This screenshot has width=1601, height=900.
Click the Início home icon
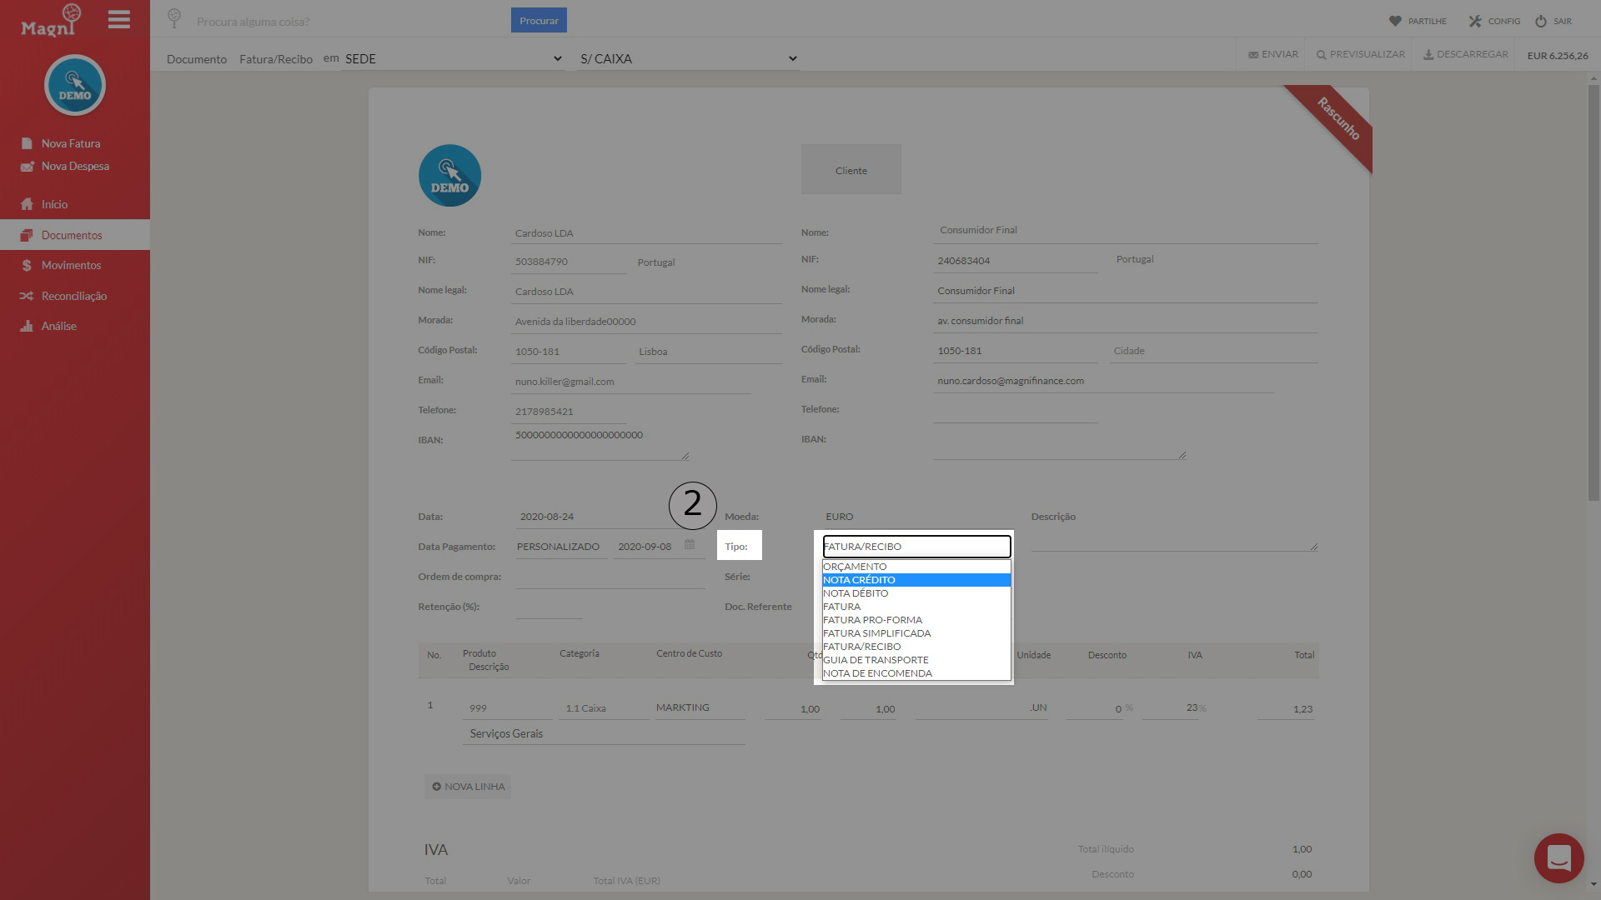[x=27, y=204]
